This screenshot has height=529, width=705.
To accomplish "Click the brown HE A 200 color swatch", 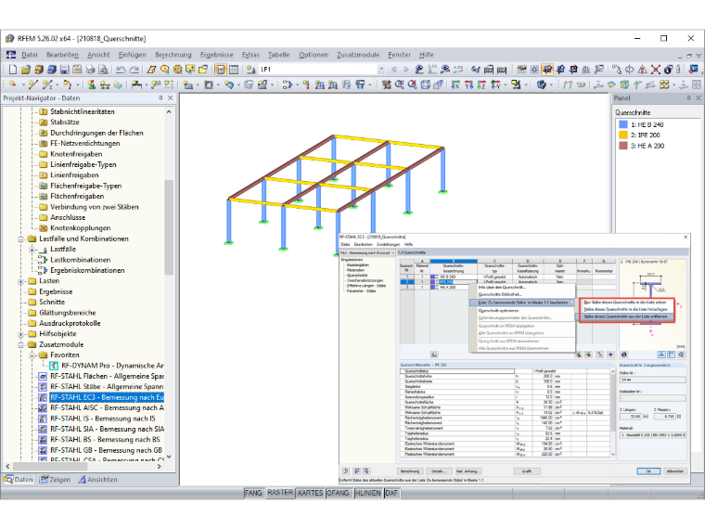I will (x=623, y=146).
